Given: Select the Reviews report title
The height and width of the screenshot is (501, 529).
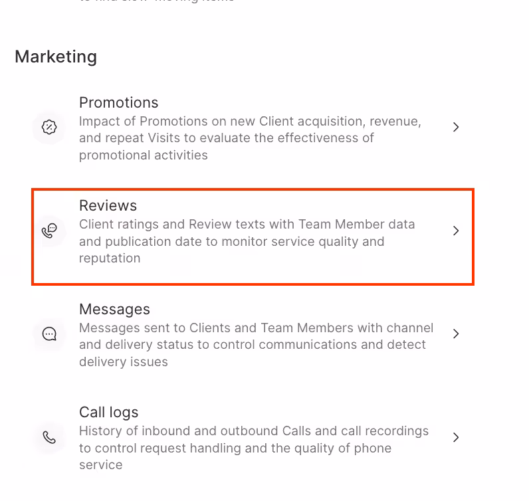Looking at the screenshot, I should (108, 205).
